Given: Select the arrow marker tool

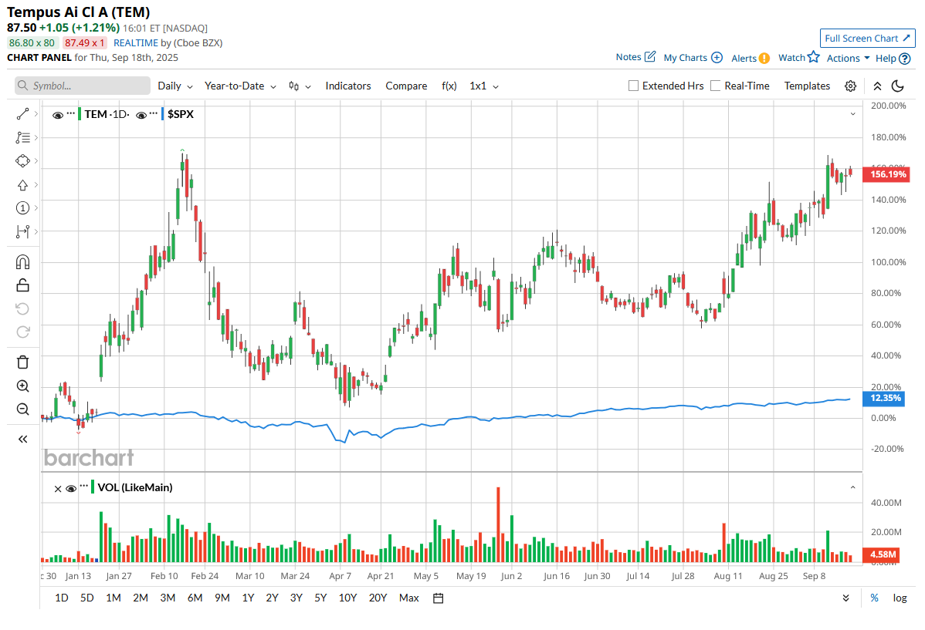Looking at the screenshot, I should pos(22,185).
